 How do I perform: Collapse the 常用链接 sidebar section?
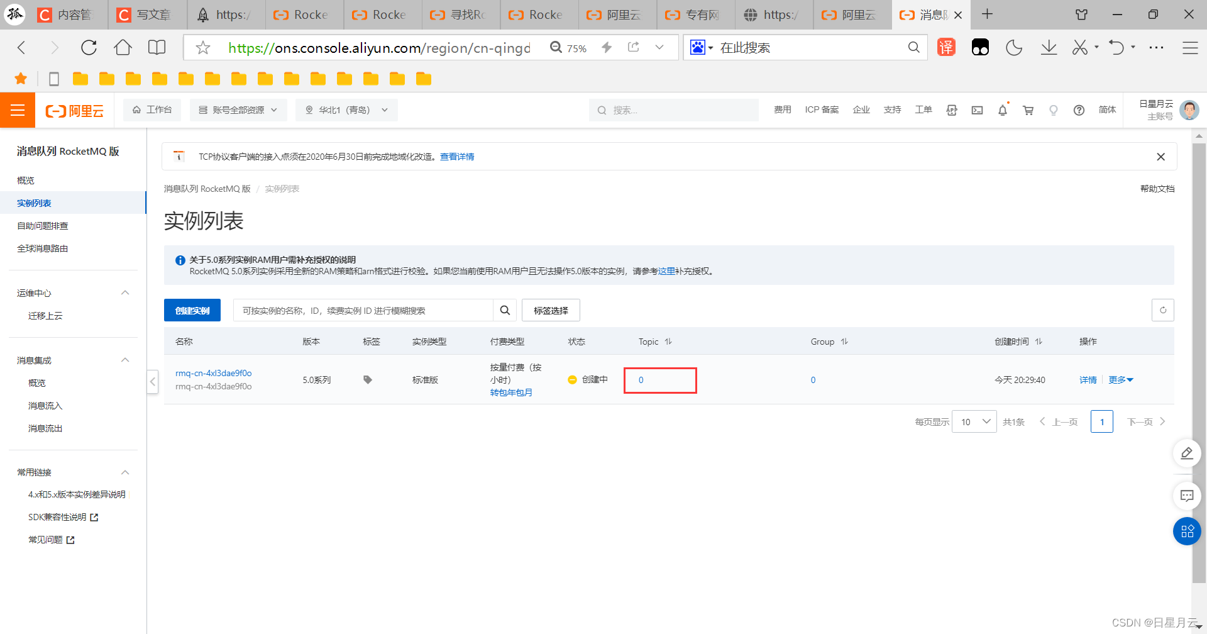pos(125,472)
